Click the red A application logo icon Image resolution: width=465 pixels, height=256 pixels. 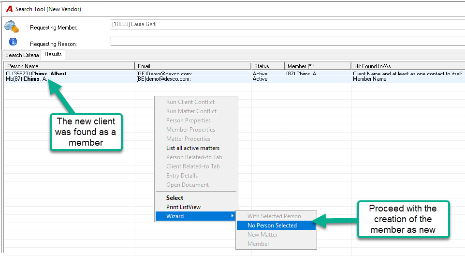click(x=10, y=9)
